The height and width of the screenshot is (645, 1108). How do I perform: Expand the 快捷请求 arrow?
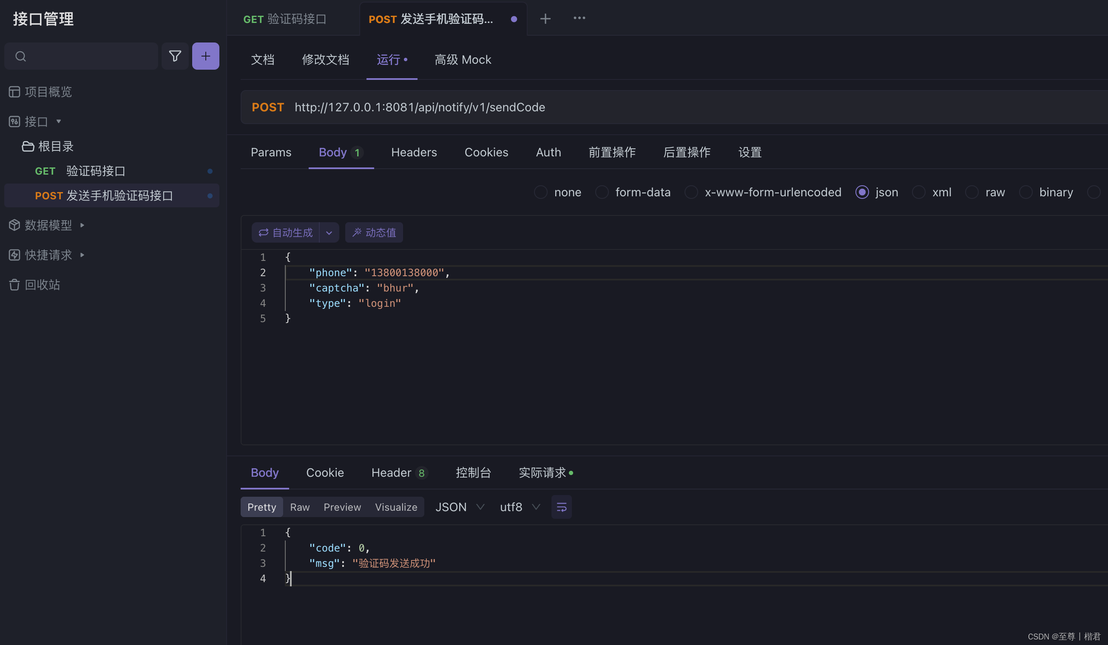pos(82,255)
